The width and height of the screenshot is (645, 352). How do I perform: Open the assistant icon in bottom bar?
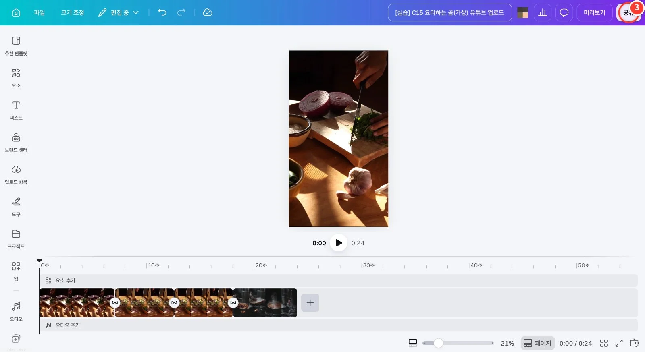point(634,343)
